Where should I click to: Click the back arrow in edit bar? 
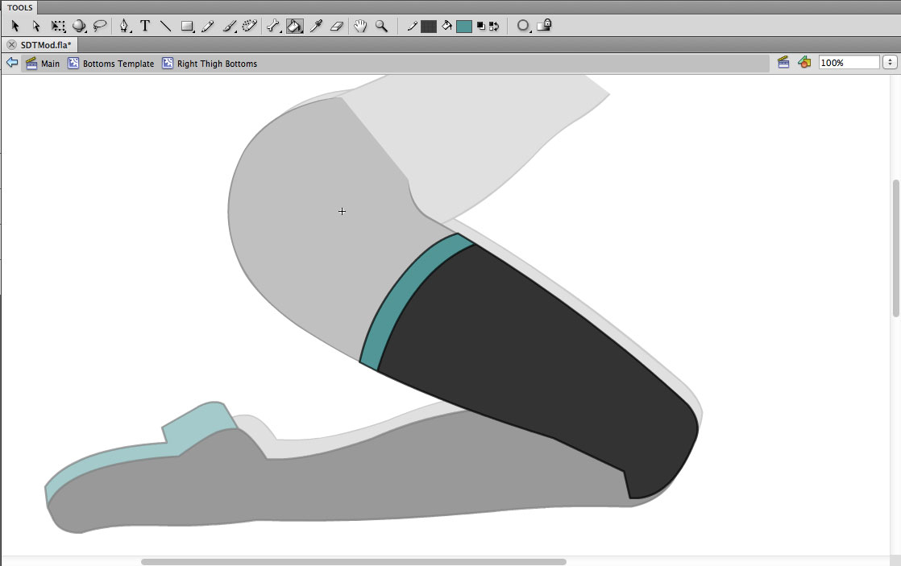click(12, 63)
